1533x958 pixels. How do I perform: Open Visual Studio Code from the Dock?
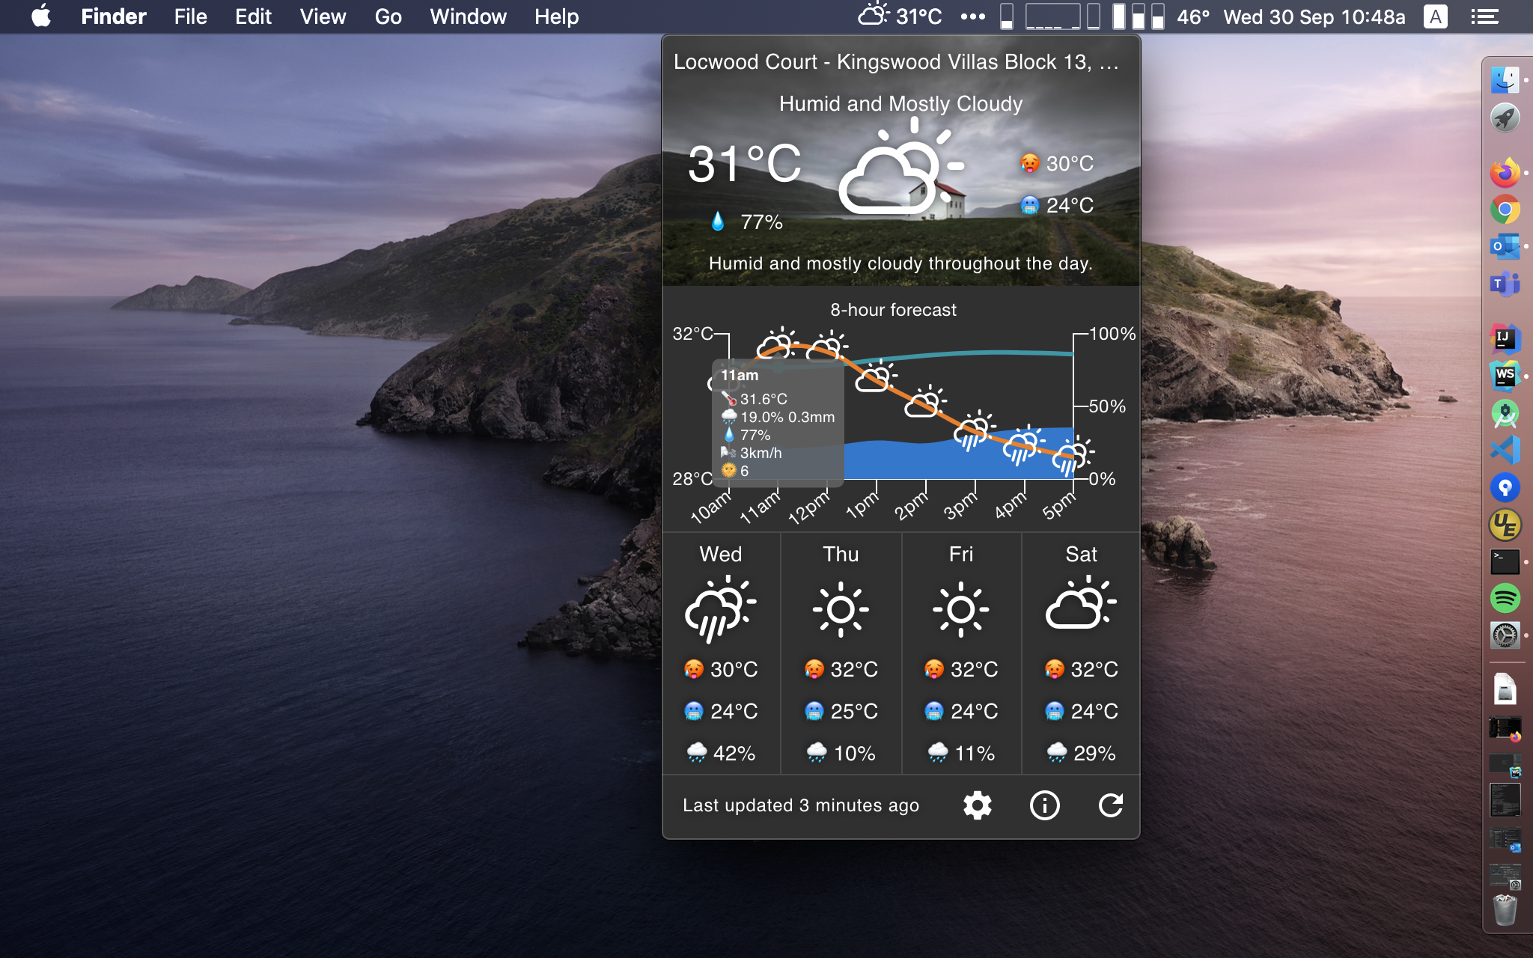click(1505, 450)
